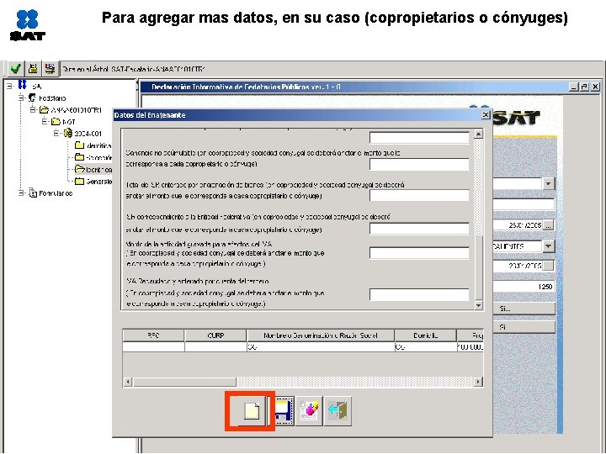
Task: Click the Total de ISR enterado input field
Action: 419,195
